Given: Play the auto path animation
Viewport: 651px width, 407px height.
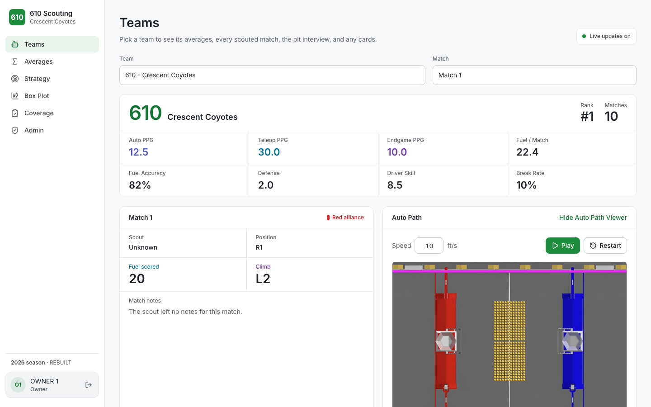Looking at the screenshot, I should (562, 246).
